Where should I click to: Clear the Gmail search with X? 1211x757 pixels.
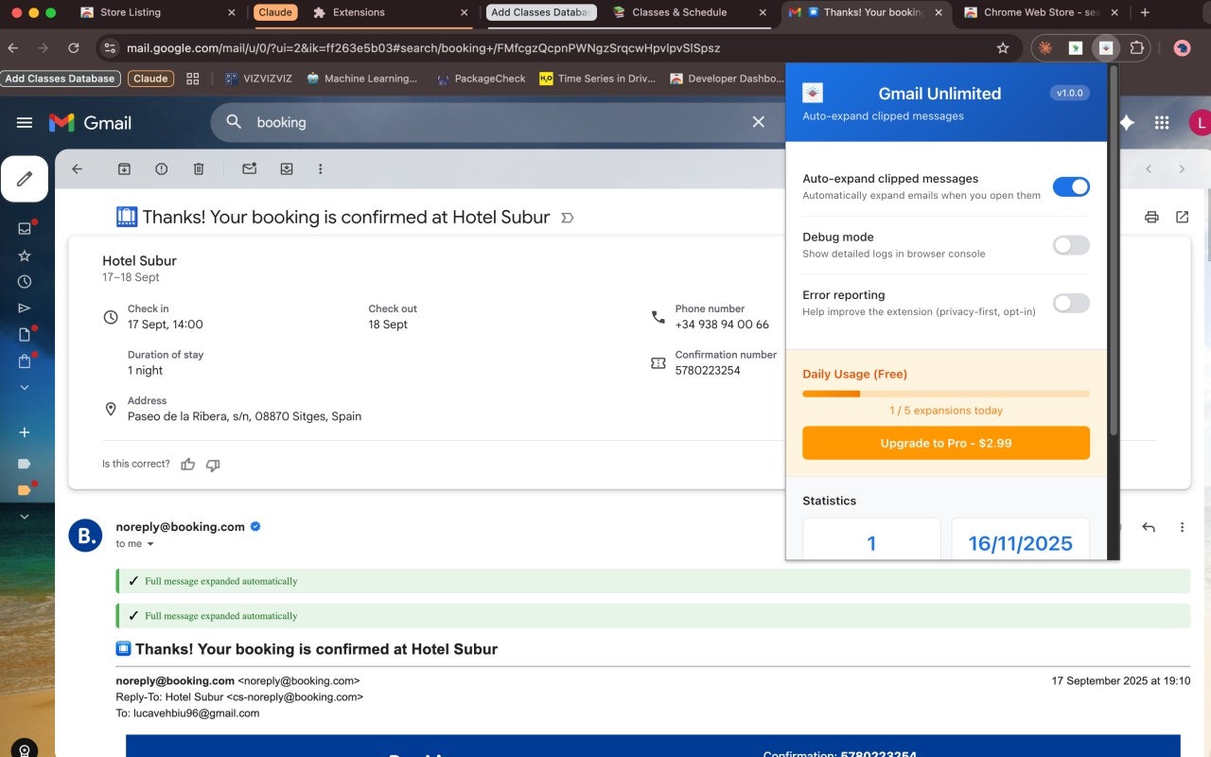click(x=758, y=122)
